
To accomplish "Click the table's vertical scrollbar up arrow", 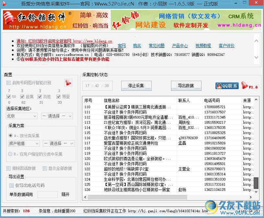I will coord(256,100).
